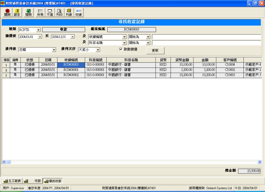Click the horizontal scrollbar right arrow

(260, 162)
